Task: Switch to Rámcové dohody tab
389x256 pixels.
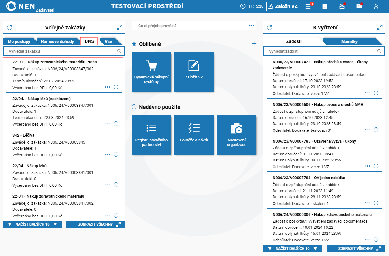Action: coord(58,41)
